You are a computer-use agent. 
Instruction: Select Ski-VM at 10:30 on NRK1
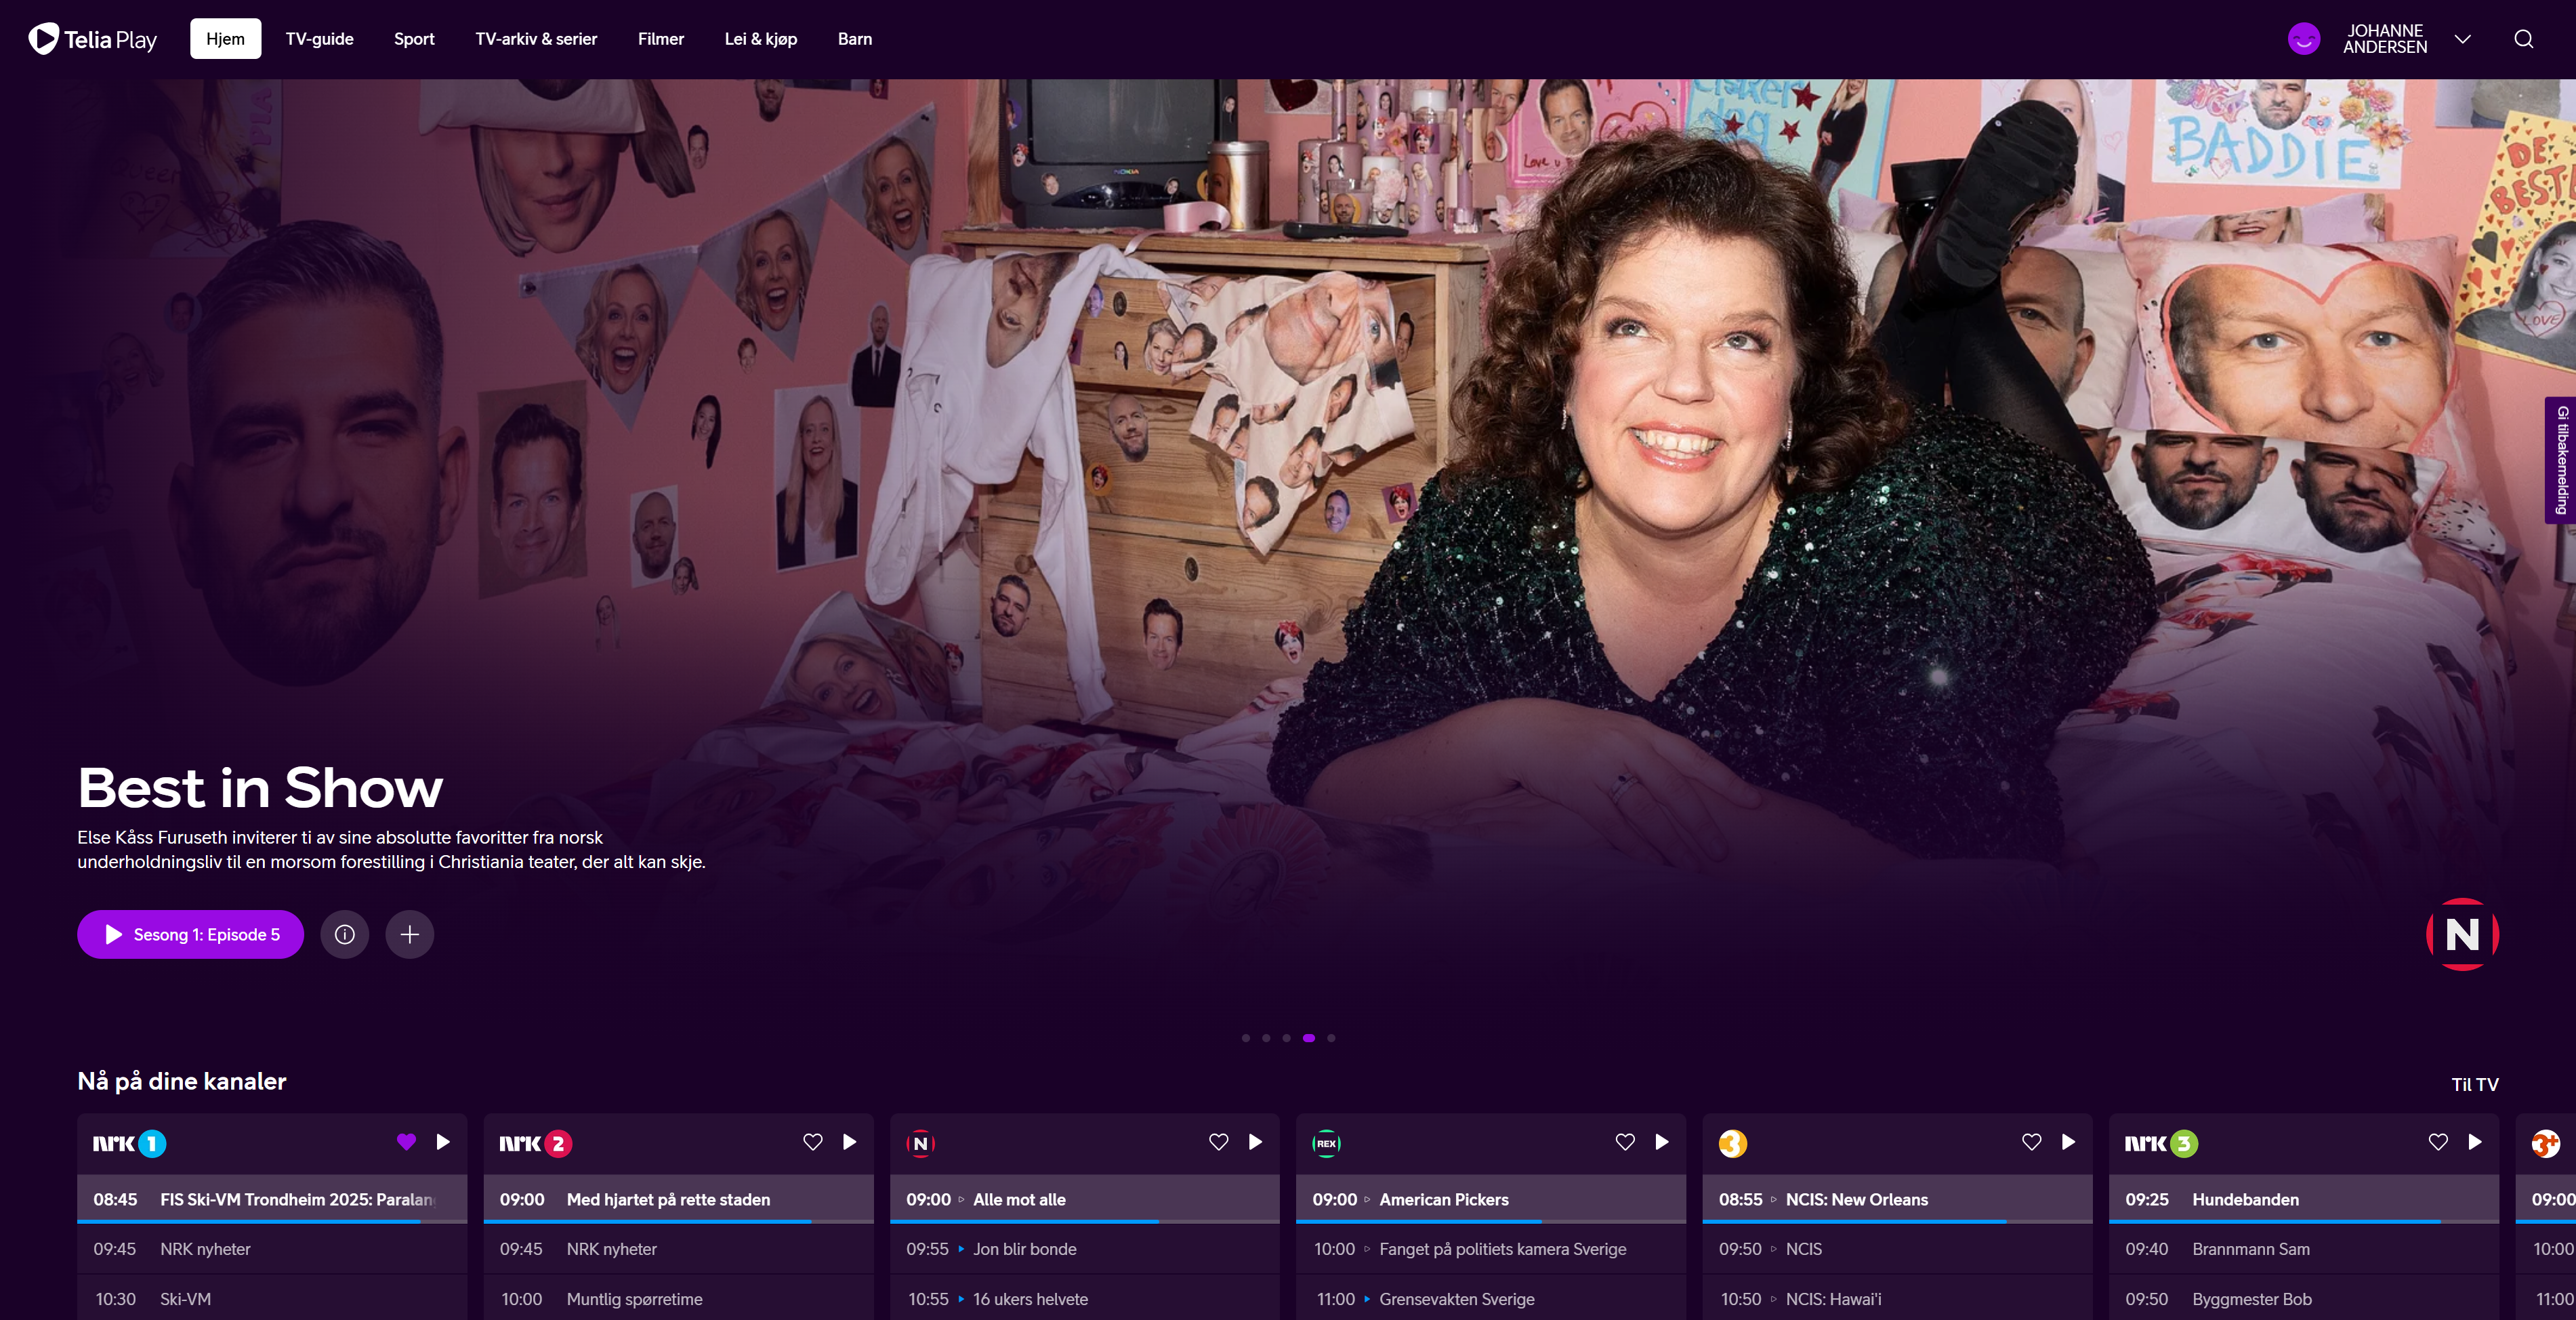pyautogui.click(x=272, y=1298)
